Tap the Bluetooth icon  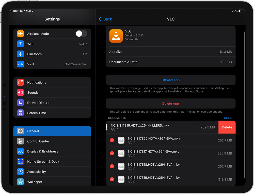tap(20, 54)
